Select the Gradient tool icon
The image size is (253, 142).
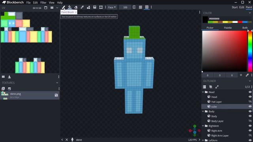[x=95, y=7]
